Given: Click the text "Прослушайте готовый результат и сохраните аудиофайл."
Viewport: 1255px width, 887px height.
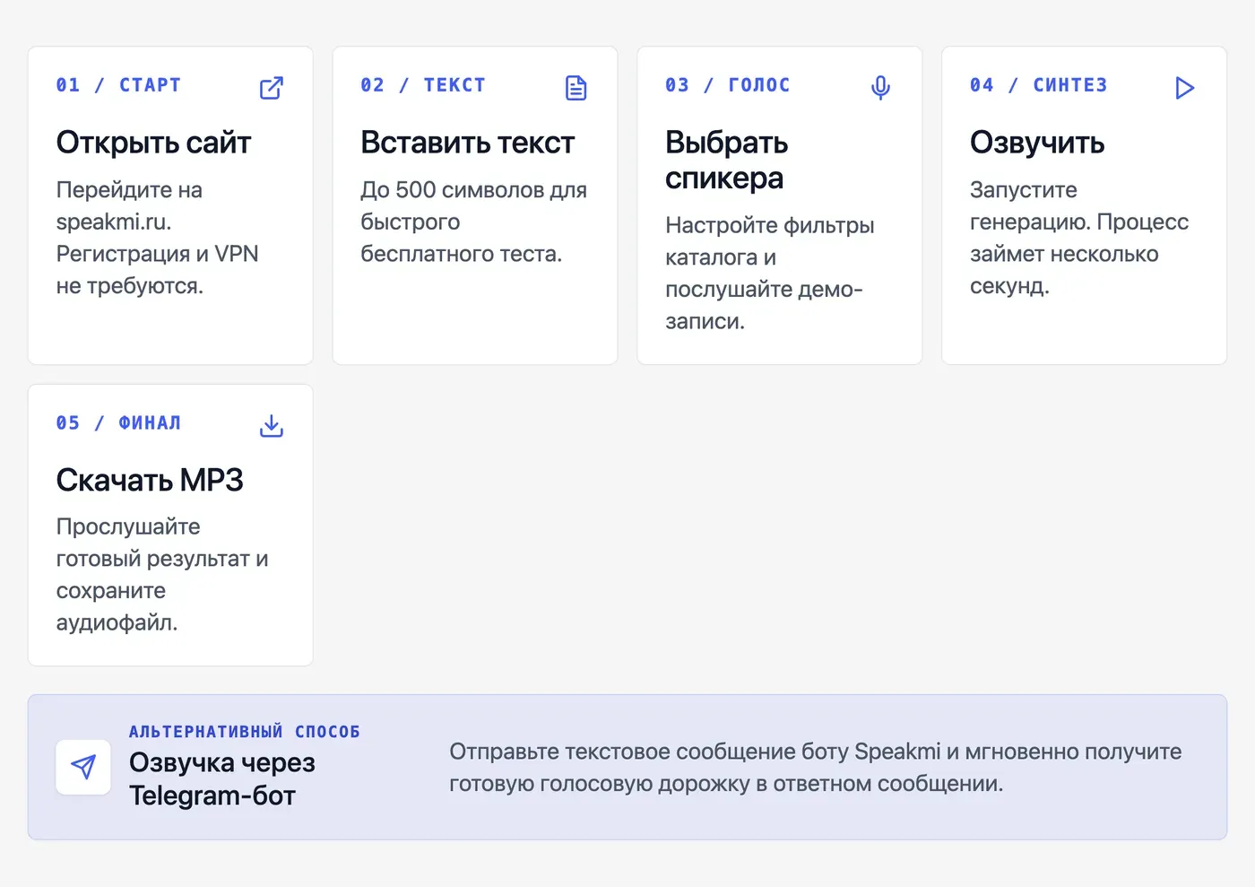Looking at the screenshot, I should coord(162,574).
